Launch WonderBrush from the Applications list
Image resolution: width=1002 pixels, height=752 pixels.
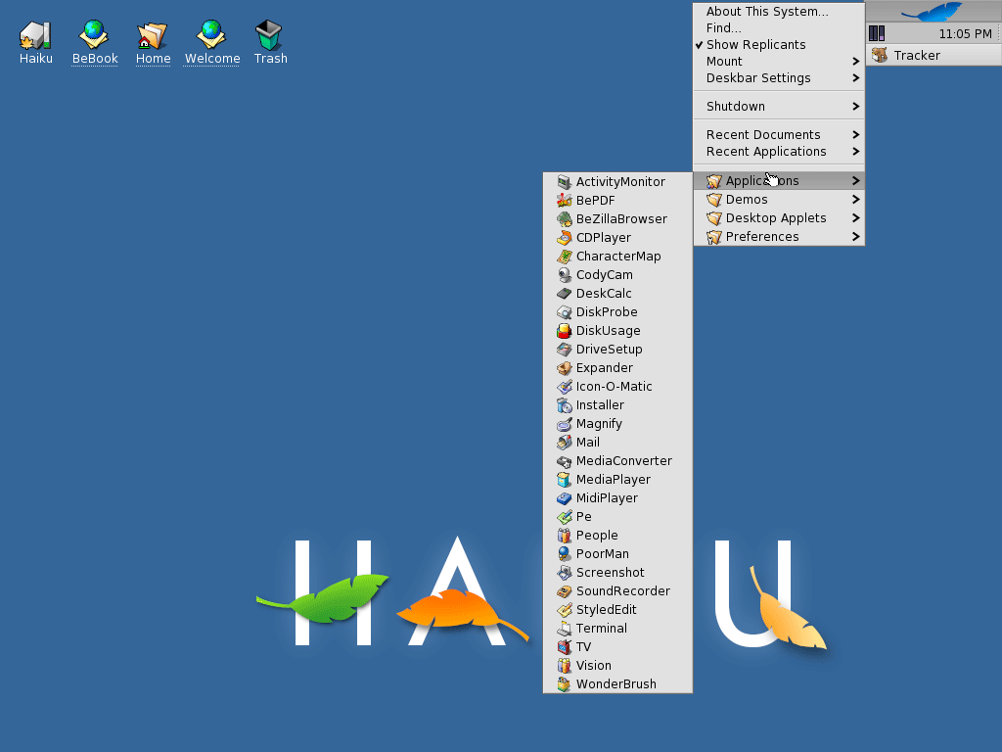click(x=615, y=684)
